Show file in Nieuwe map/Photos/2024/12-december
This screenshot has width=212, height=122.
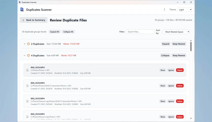click(x=163, y=101)
